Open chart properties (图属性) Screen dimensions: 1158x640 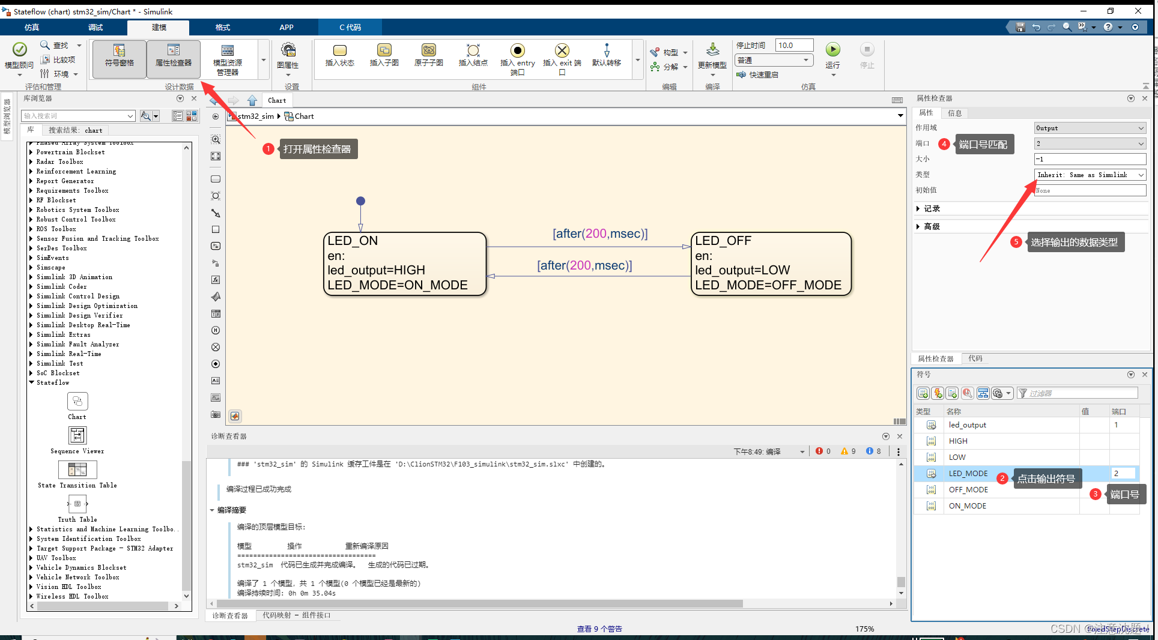(x=288, y=58)
